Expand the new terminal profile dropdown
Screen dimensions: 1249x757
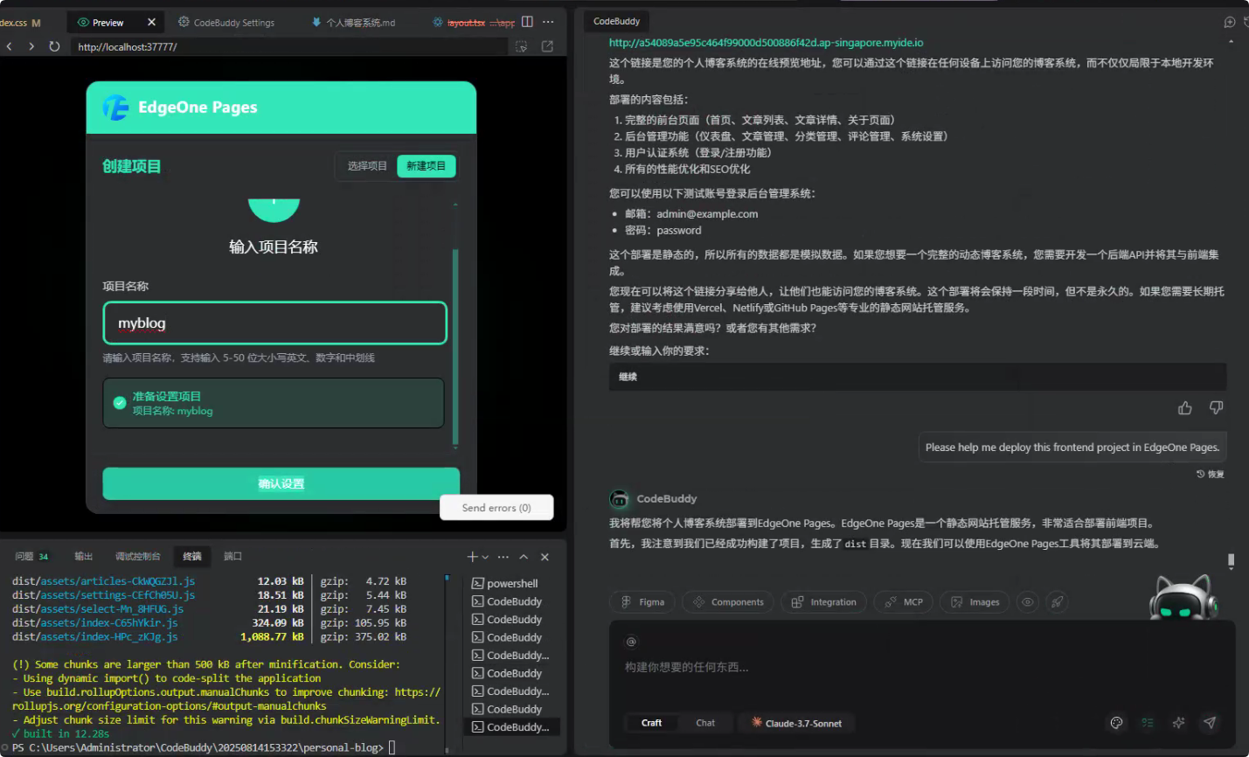(485, 557)
